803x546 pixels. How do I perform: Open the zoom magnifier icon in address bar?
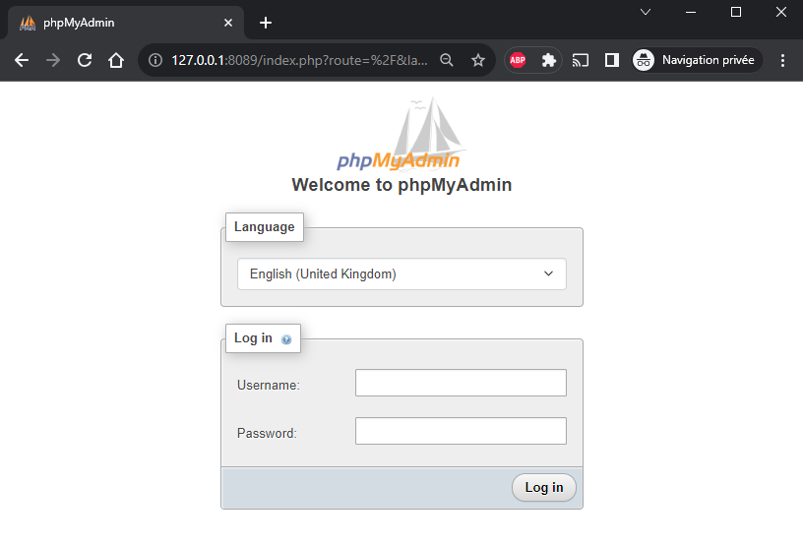click(x=447, y=60)
